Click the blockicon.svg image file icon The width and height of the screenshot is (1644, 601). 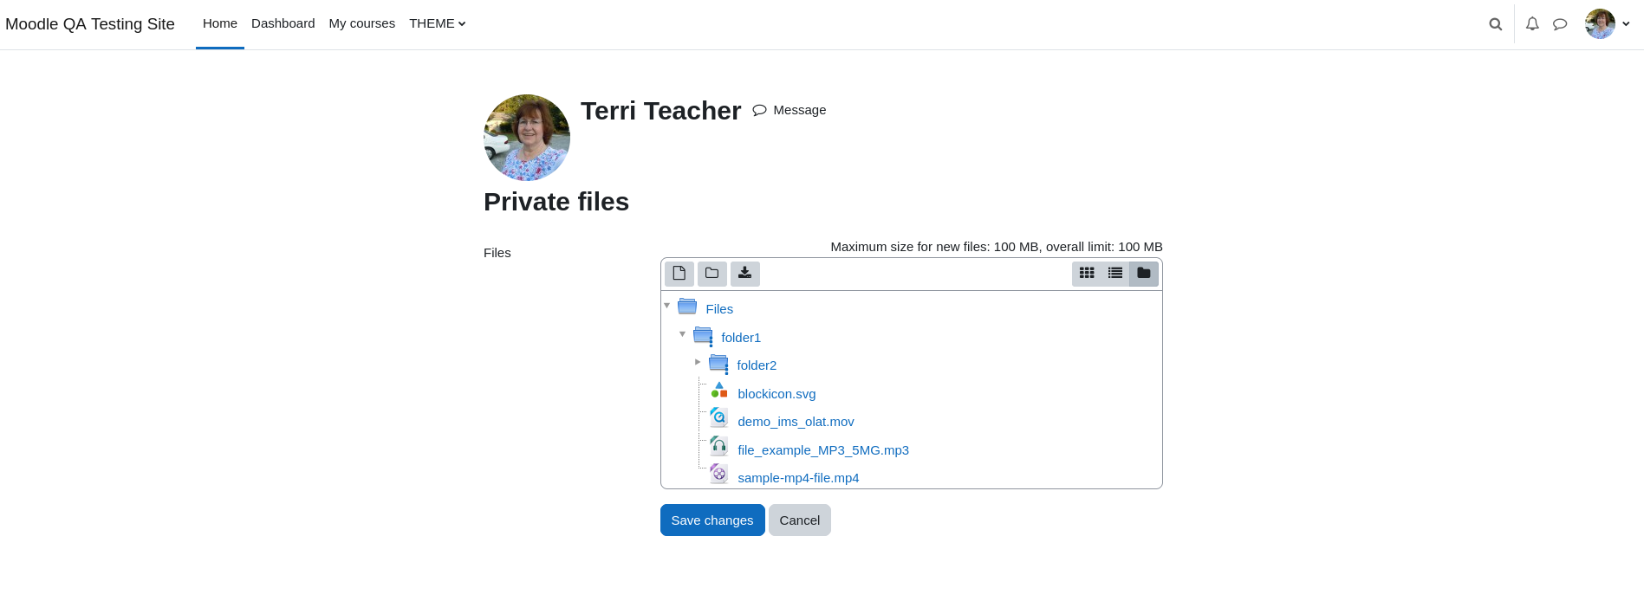[719, 391]
